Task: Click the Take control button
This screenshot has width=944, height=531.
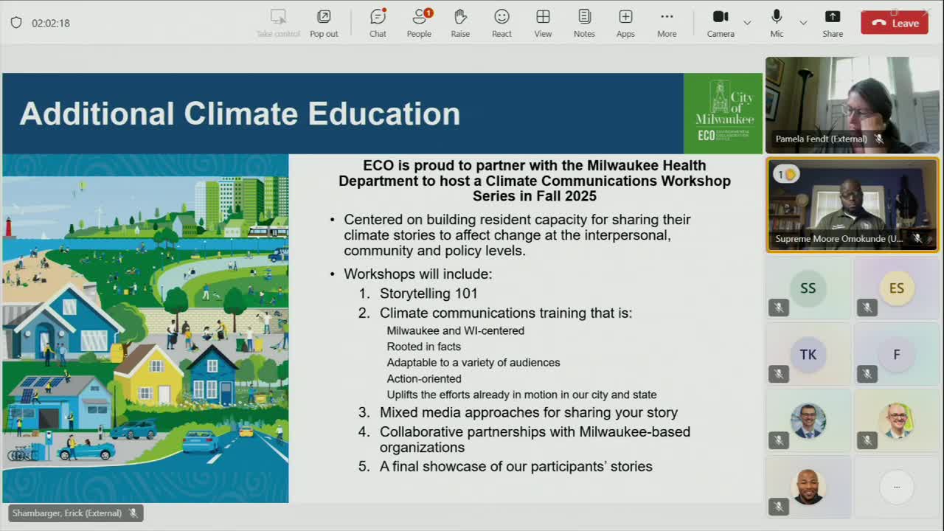Action: (278, 23)
